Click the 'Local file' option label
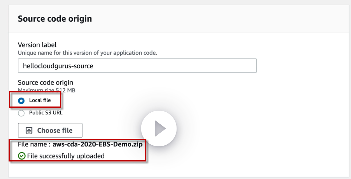Viewport: 351px width, 179px height. pos(40,100)
